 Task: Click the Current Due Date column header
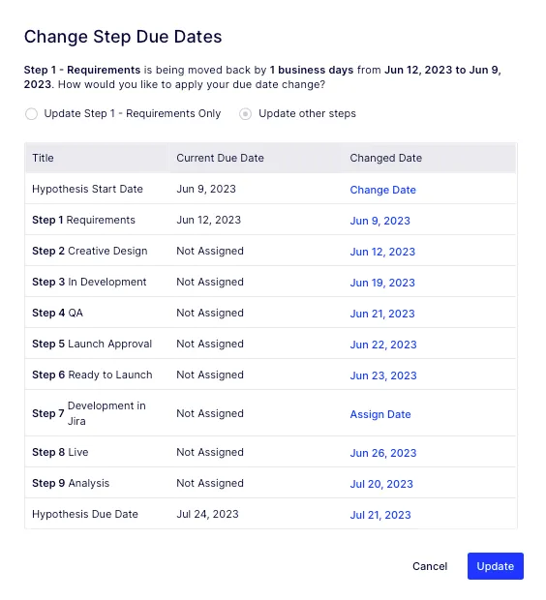coord(220,158)
